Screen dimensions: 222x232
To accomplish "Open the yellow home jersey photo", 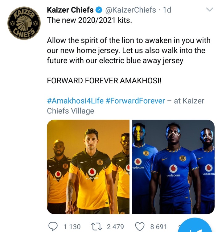I will pyautogui.click(x=88, y=167).
